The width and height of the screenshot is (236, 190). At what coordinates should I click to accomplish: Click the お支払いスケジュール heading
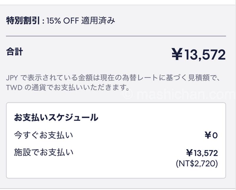click(56, 117)
